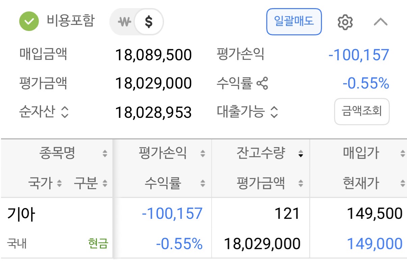This screenshot has width=407, height=270.
Task: Sort by 잔고수량 column sort arrows
Action: [300, 154]
